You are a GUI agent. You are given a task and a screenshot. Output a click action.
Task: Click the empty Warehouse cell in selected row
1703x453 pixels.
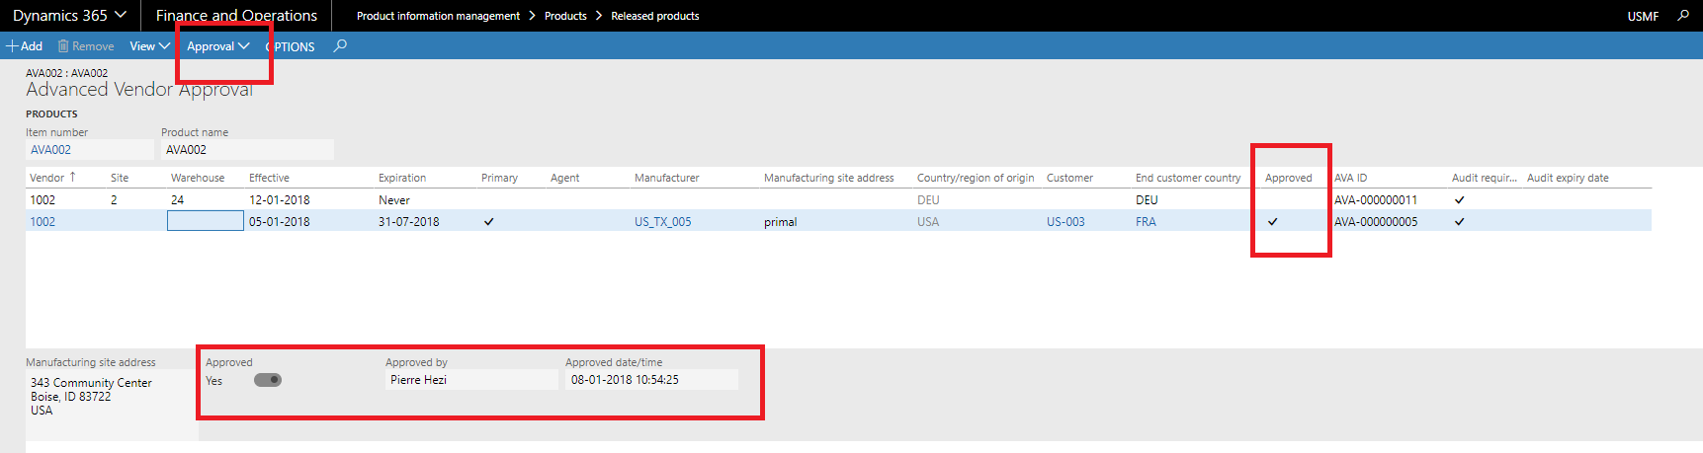pos(205,221)
